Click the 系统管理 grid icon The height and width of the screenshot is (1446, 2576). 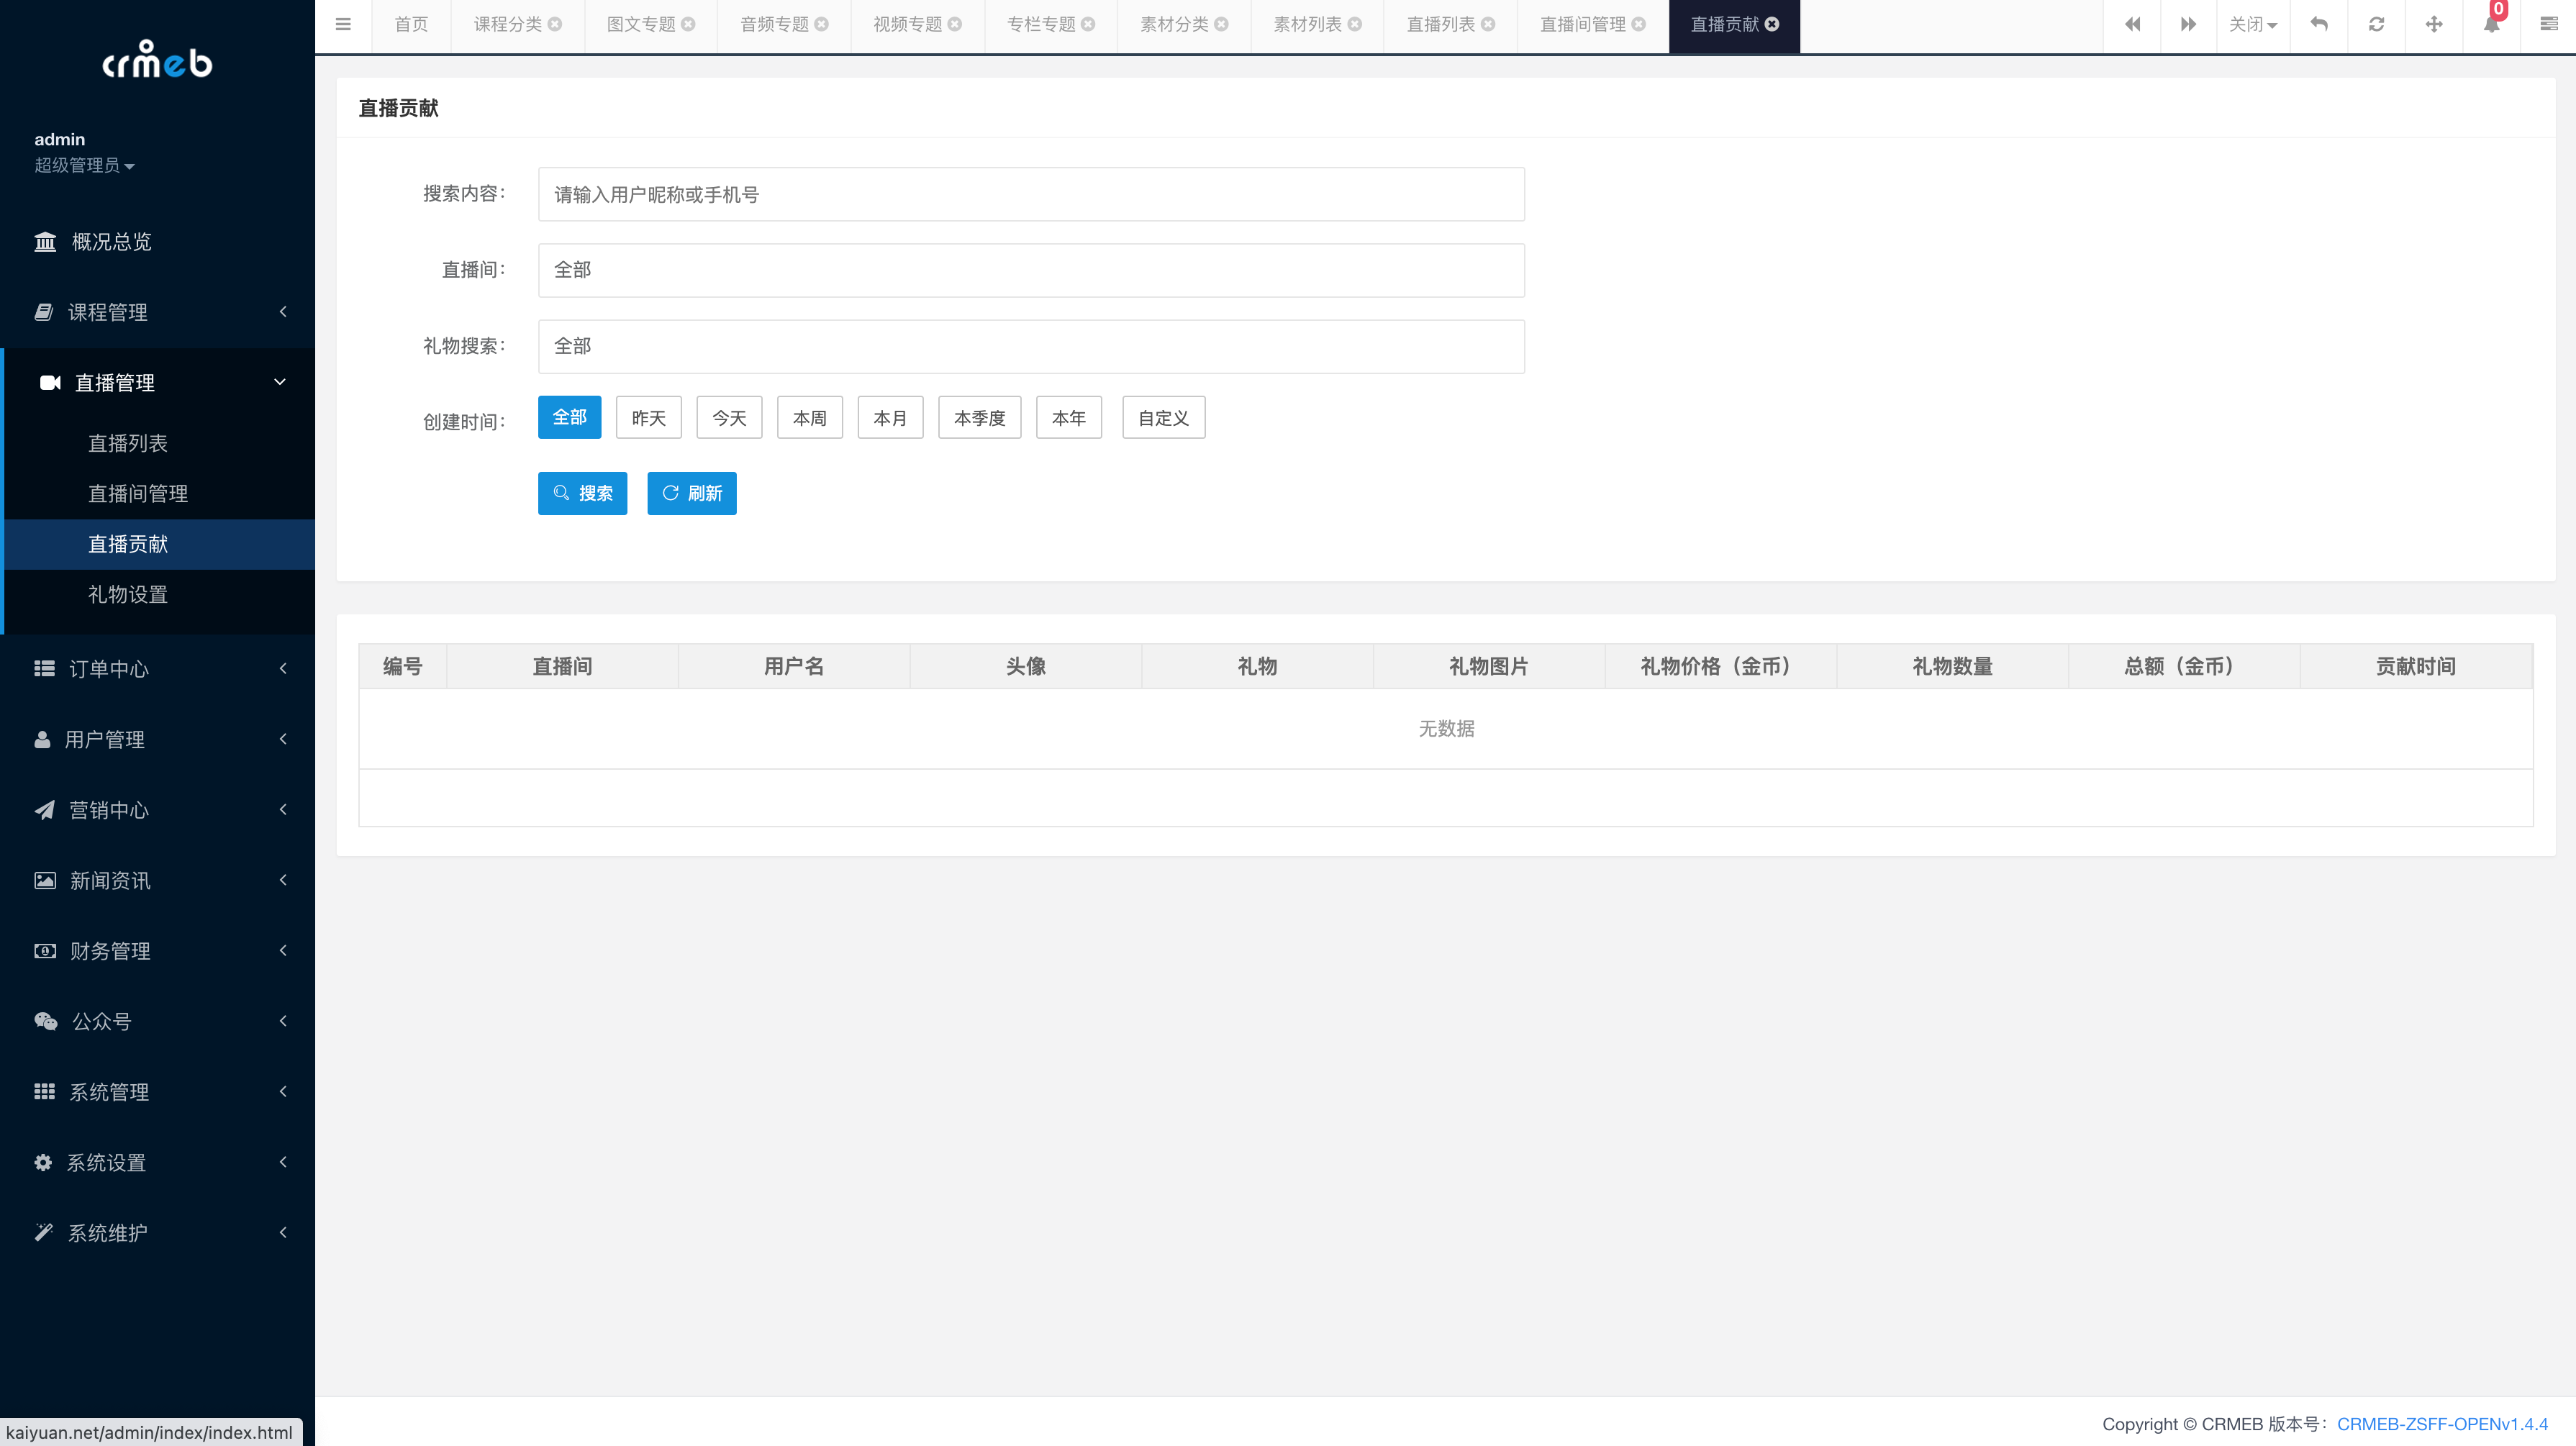pyautogui.click(x=45, y=1092)
